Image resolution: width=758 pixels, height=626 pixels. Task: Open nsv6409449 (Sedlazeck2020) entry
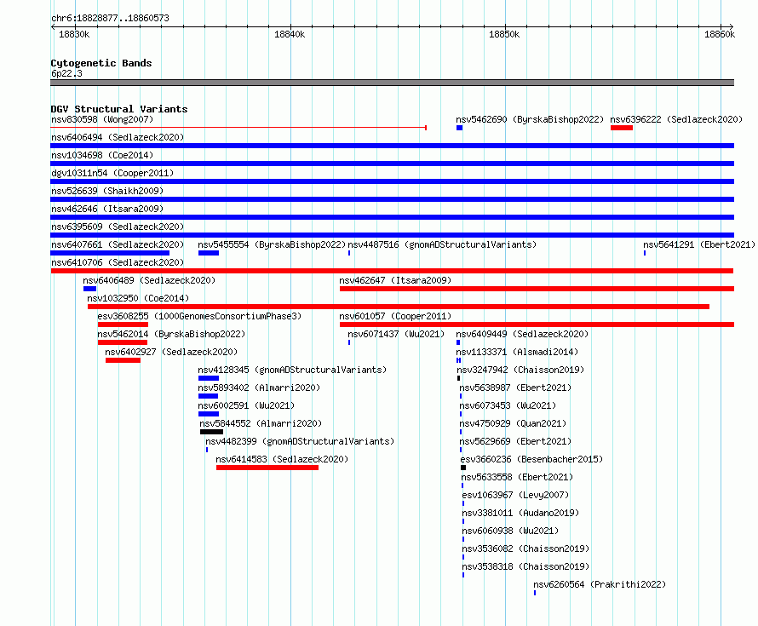click(522, 334)
